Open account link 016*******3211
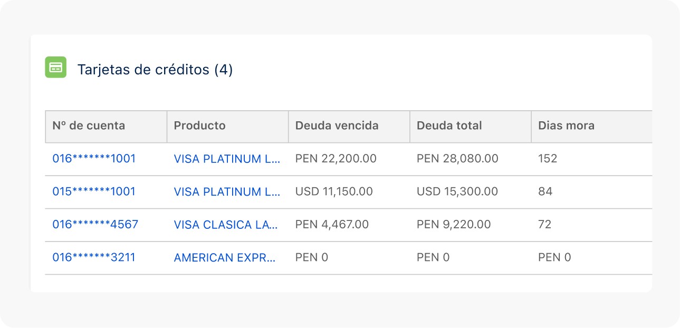Viewport: 680px width, 328px height. pos(94,257)
